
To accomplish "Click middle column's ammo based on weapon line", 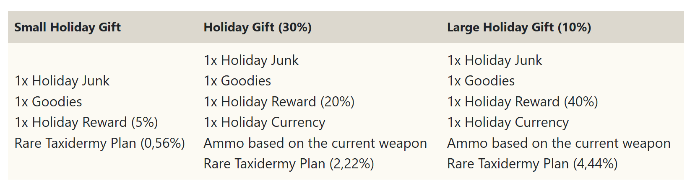I will 315,143.
